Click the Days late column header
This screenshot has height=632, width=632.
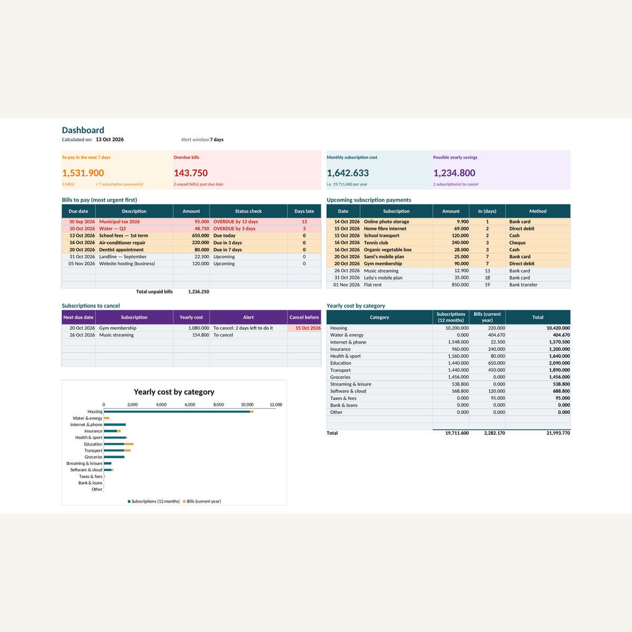click(304, 211)
